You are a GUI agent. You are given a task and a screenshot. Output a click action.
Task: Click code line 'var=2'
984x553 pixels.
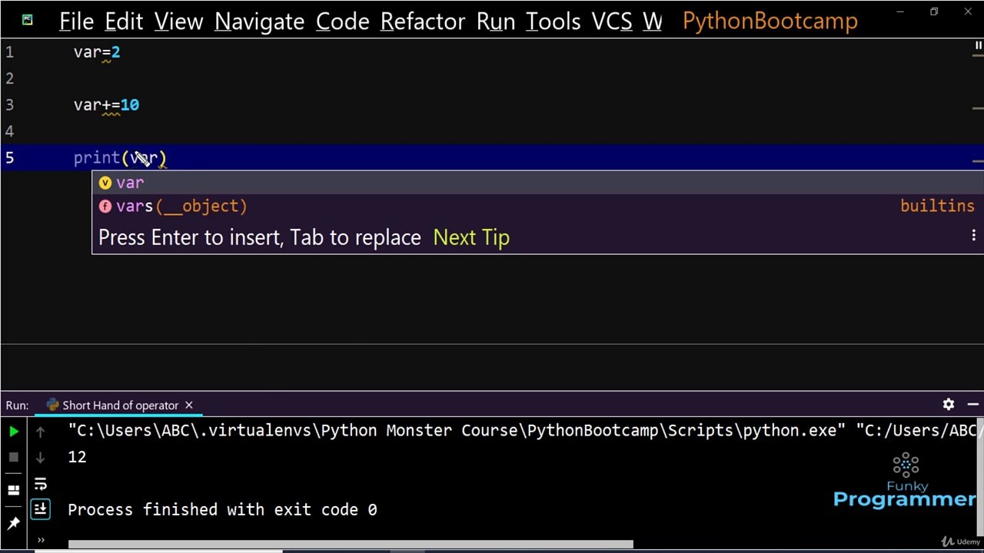[97, 52]
